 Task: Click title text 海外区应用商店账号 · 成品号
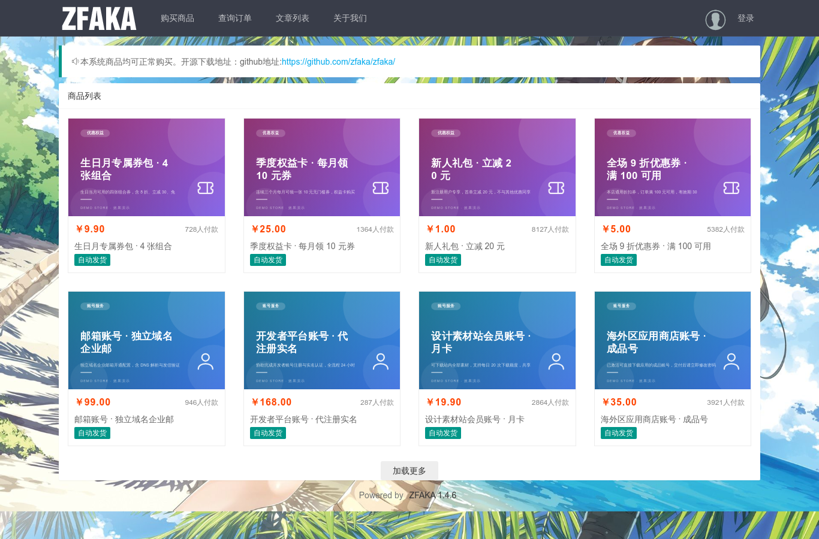[654, 419]
